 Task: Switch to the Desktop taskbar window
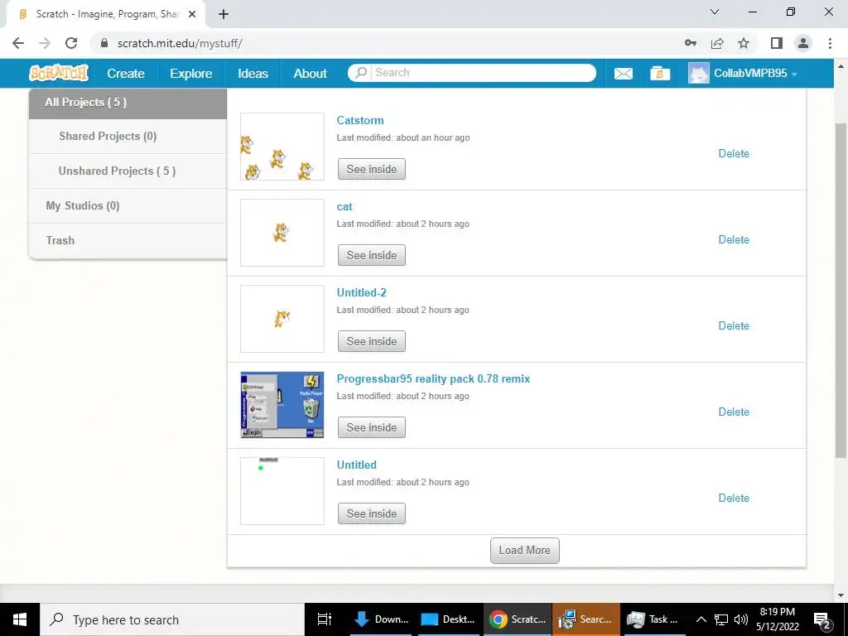[x=448, y=619]
